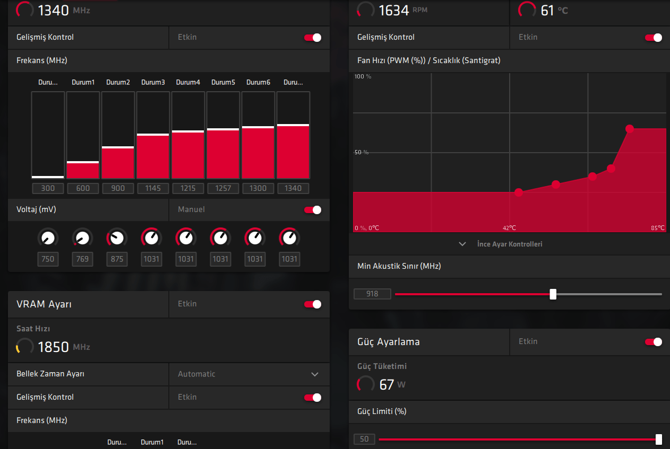The width and height of the screenshot is (670, 449).
Task: Open Bellek Zaman Ayarı Automatic dropdown
Action: pos(250,374)
